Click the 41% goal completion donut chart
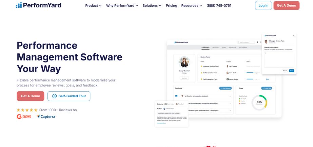 click(259, 103)
